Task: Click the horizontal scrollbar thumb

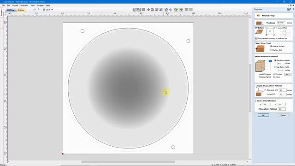Action: [128, 162]
